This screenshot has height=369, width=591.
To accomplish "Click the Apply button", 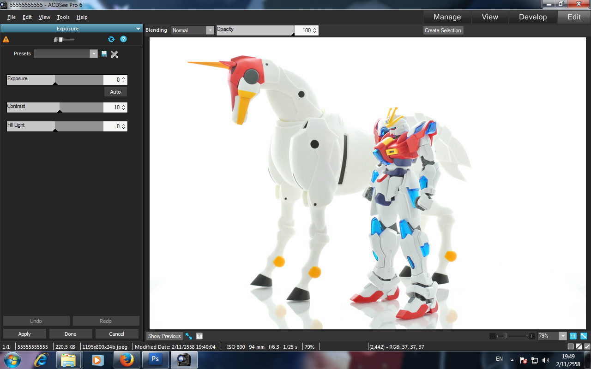I will coord(24,334).
